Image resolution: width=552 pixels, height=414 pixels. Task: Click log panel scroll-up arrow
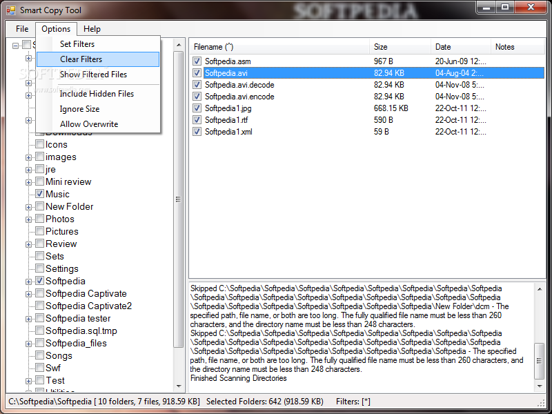[540, 289]
